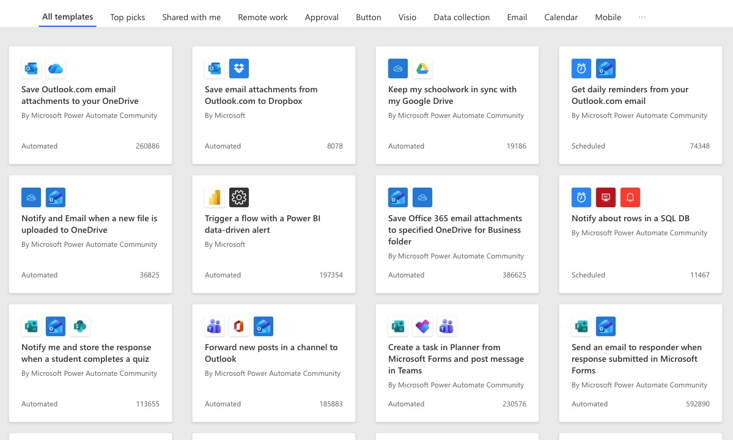Switch to the Button tab
The height and width of the screenshot is (440, 733).
pyautogui.click(x=369, y=17)
